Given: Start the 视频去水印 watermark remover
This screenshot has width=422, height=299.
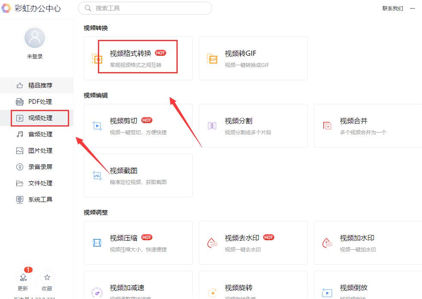Looking at the screenshot, I should (253, 243).
